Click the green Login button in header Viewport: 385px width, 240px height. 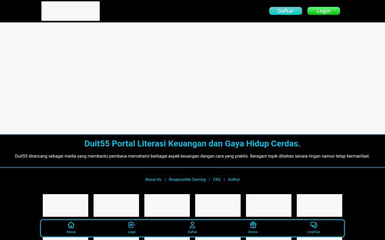point(324,11)
